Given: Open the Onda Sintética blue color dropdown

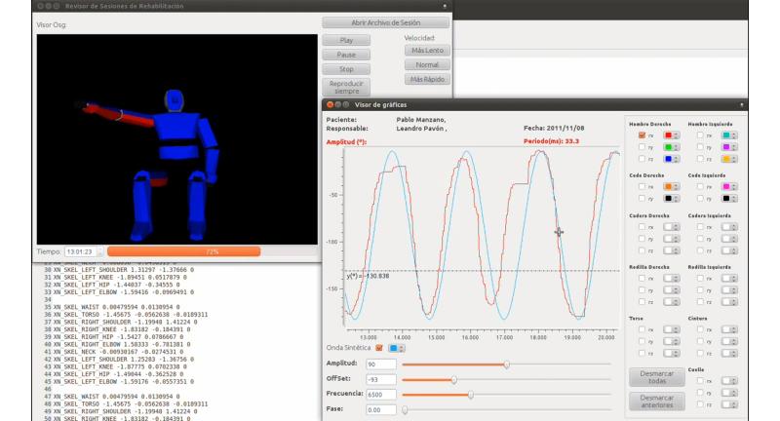Looking at the screenshot, I should click(398, 347).
